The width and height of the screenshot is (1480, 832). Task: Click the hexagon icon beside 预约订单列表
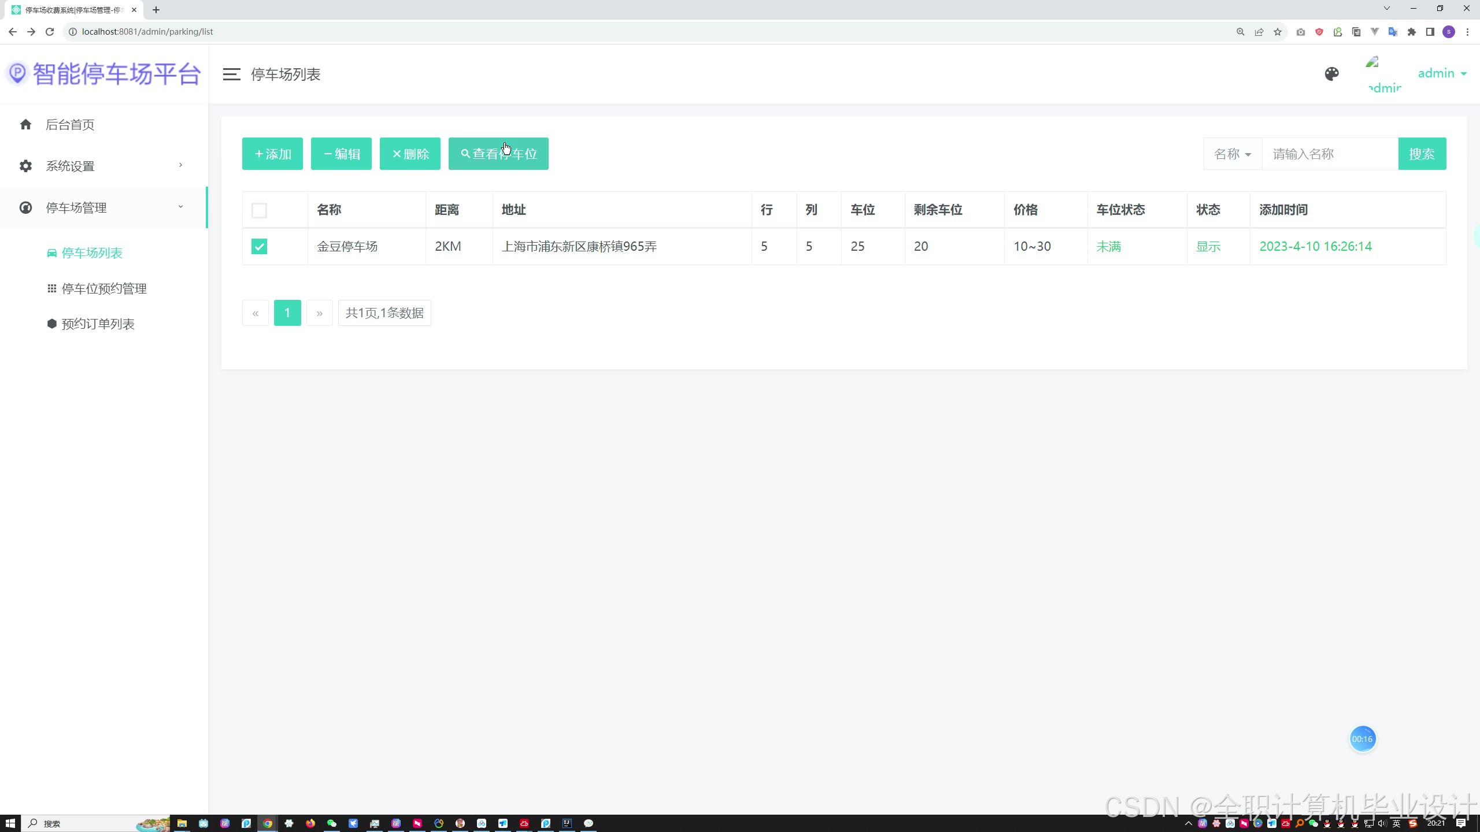[x=51, y=324]
